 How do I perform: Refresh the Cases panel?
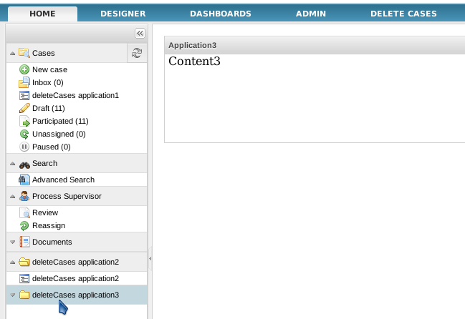[x=137, y=53]
